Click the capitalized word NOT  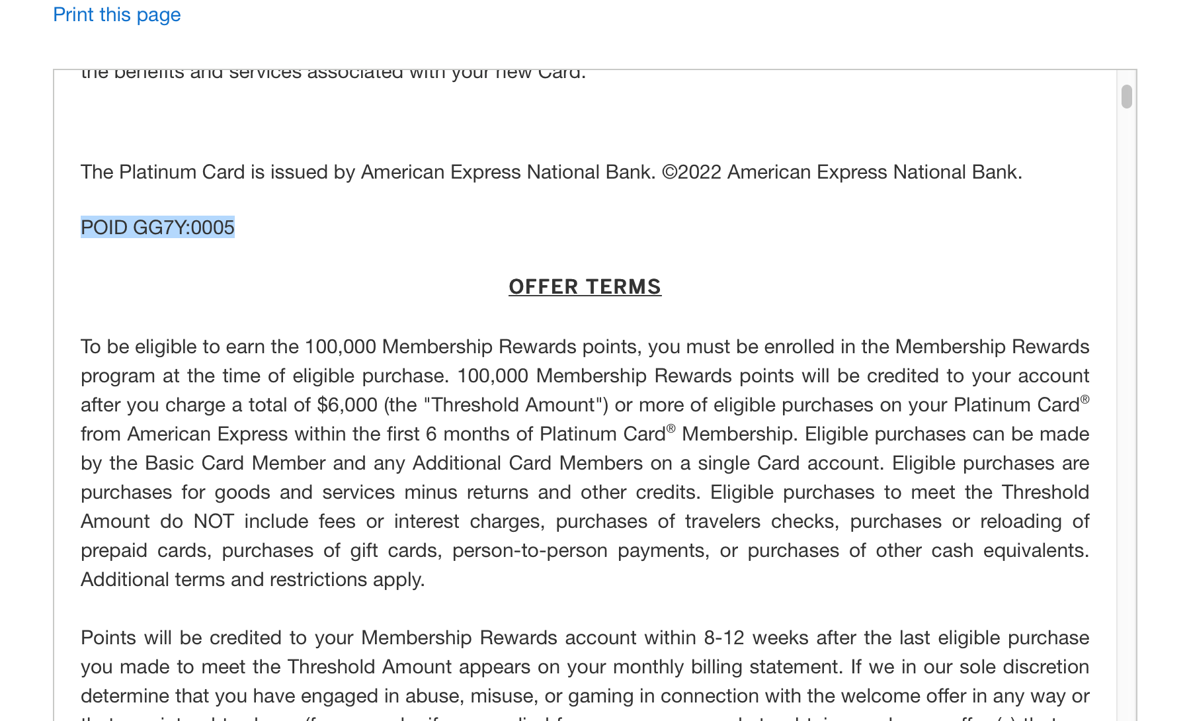tap(214, 521)
